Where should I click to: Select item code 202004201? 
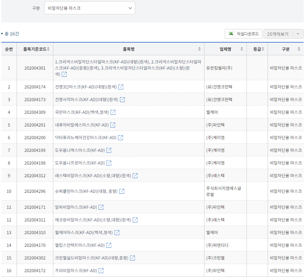tap(35, 125)
